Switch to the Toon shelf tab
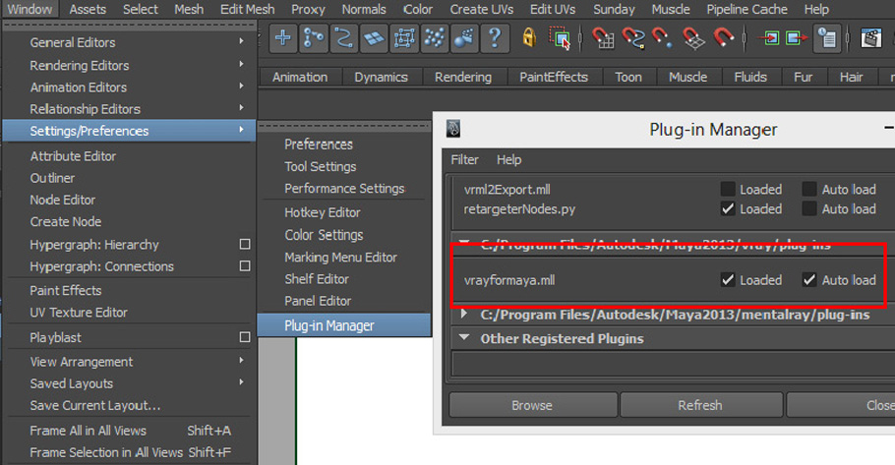This screenshot has width=895, height=465. pyautogui.click(x=627, y=77)
